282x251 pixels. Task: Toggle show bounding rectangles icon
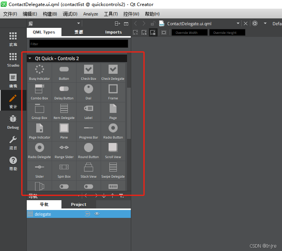[164, 33]
